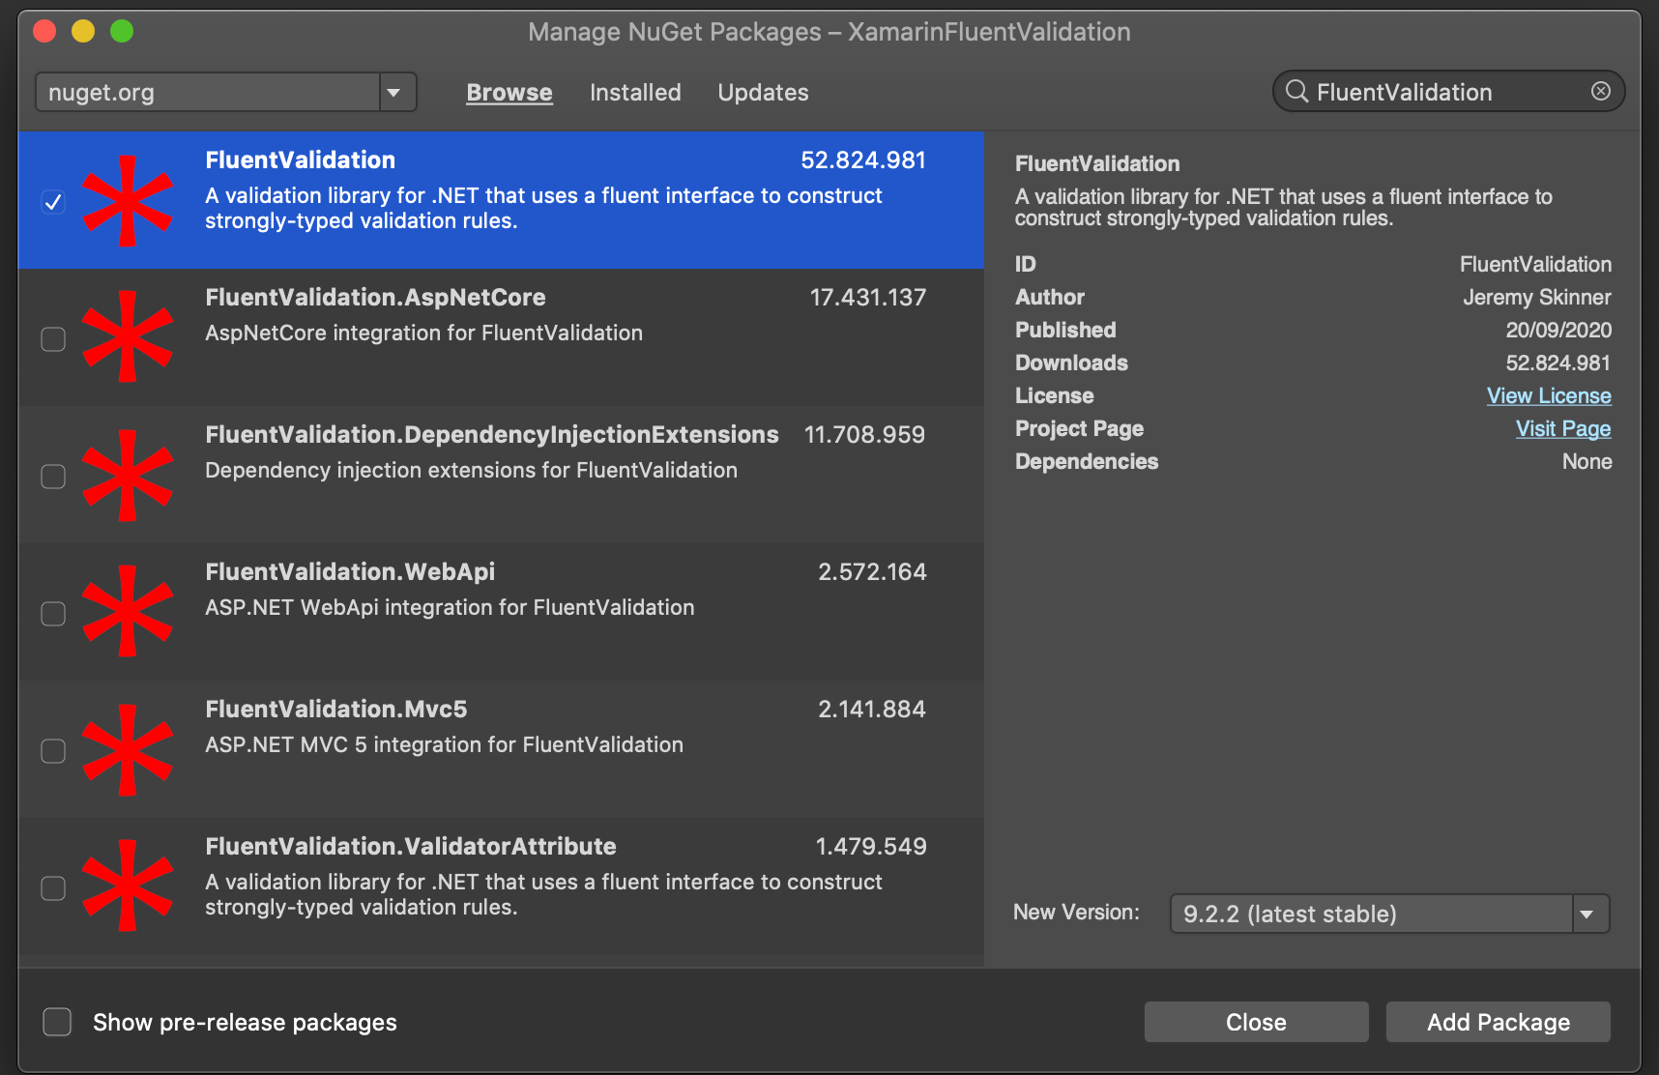
Task: Click 'ASP.NET MVC 5 integration' description
Action: click(444, 744)
